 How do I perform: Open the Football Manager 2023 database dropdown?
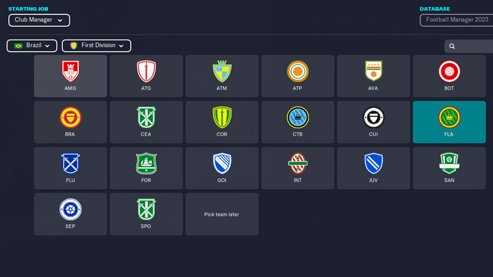(457, 20)
